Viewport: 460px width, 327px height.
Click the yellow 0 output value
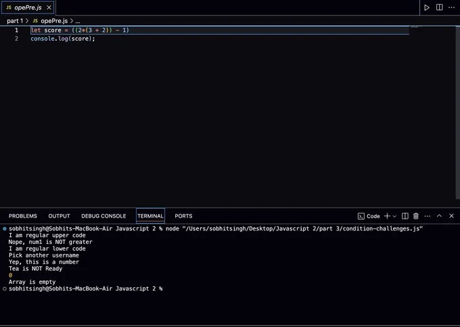click(11, 276)
